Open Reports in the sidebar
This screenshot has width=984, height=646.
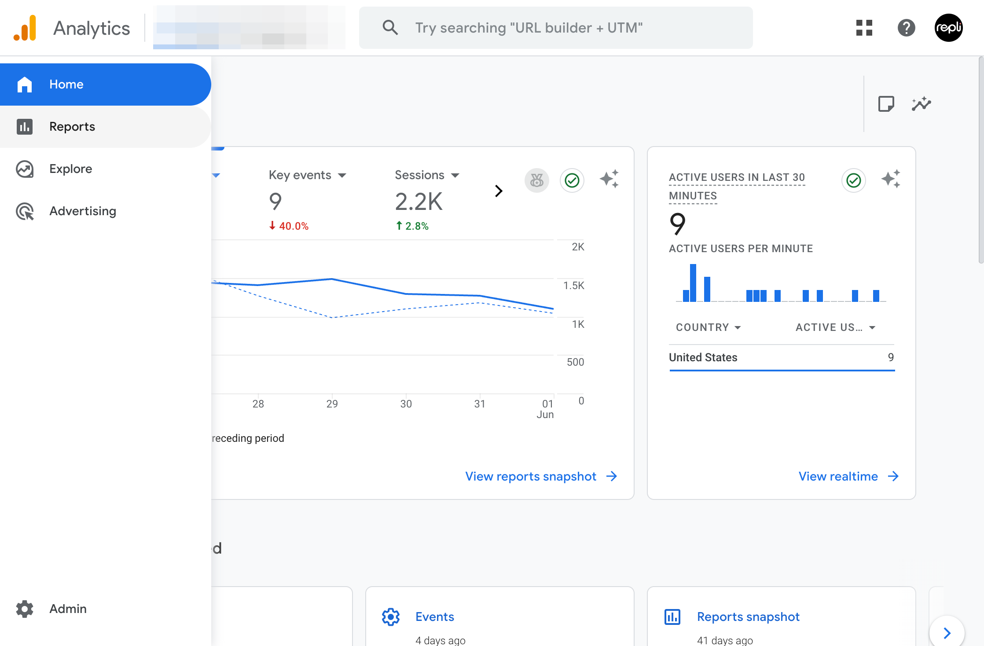click(106, 127)
